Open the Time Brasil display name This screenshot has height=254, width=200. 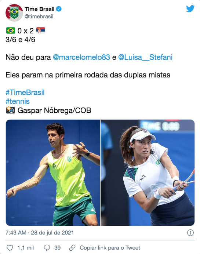(x=39, y=9)
